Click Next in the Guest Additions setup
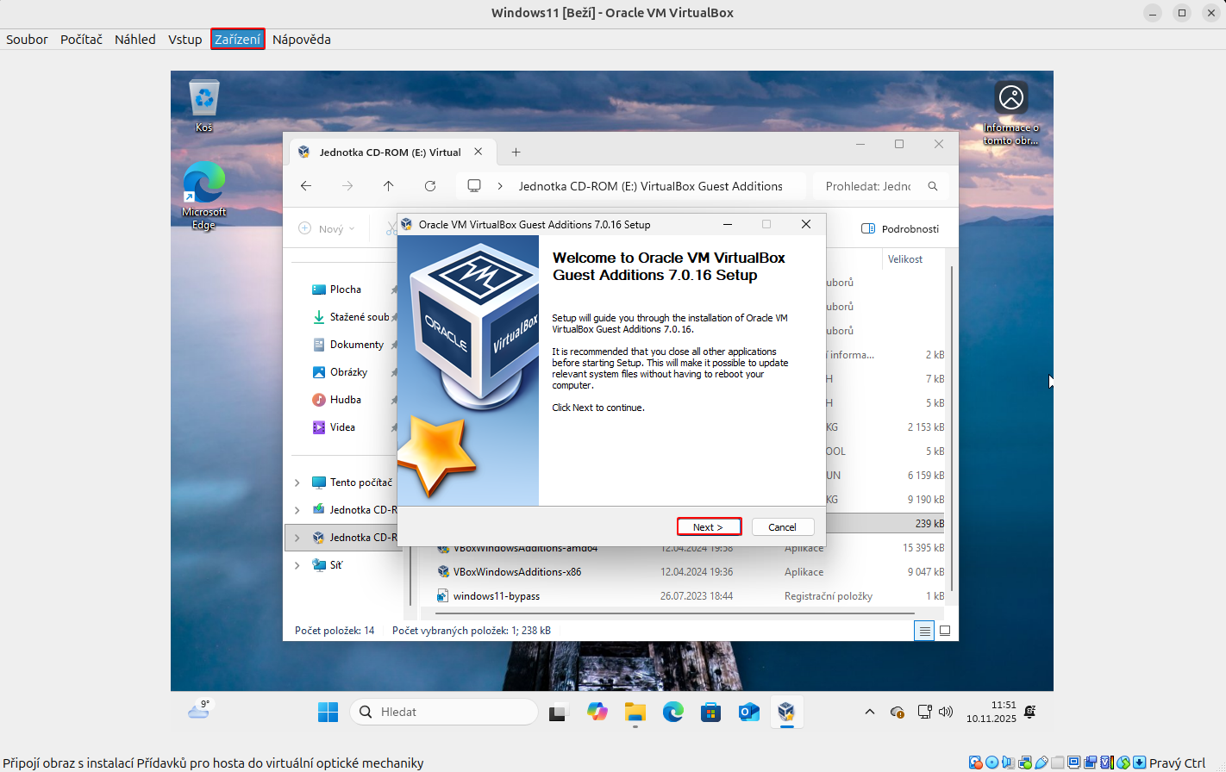The width and height of the screenshot is (1226, 772). pyautogui.click(x=709, y=526)
